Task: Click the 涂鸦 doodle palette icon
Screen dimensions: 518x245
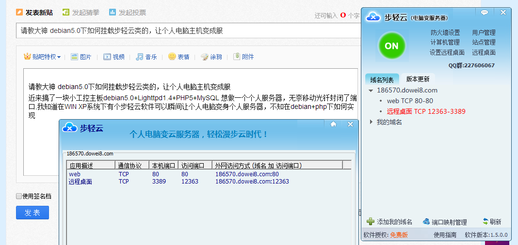Action: [x=205, y=57]
